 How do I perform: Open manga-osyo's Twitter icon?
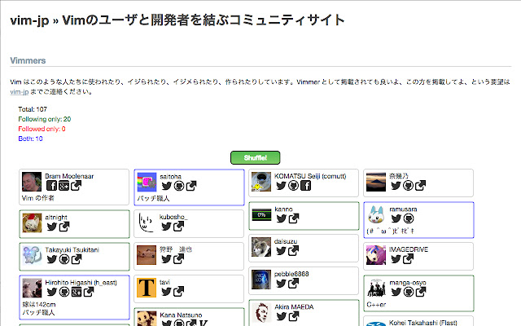pyautogui.click(x=396, y=293)
